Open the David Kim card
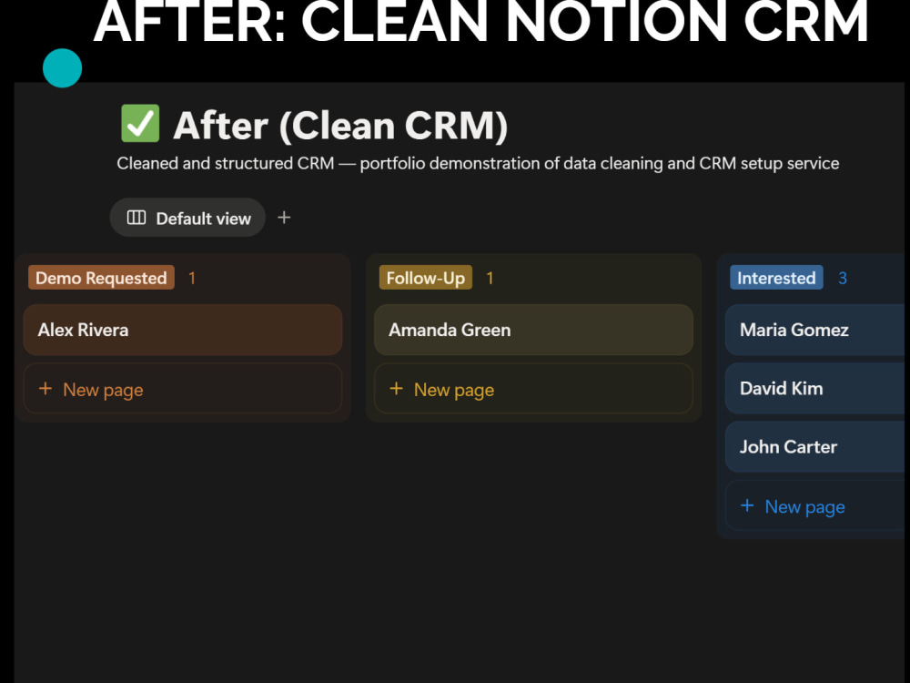The width and height of the screenshot is (910, 683). coord(814,389)
